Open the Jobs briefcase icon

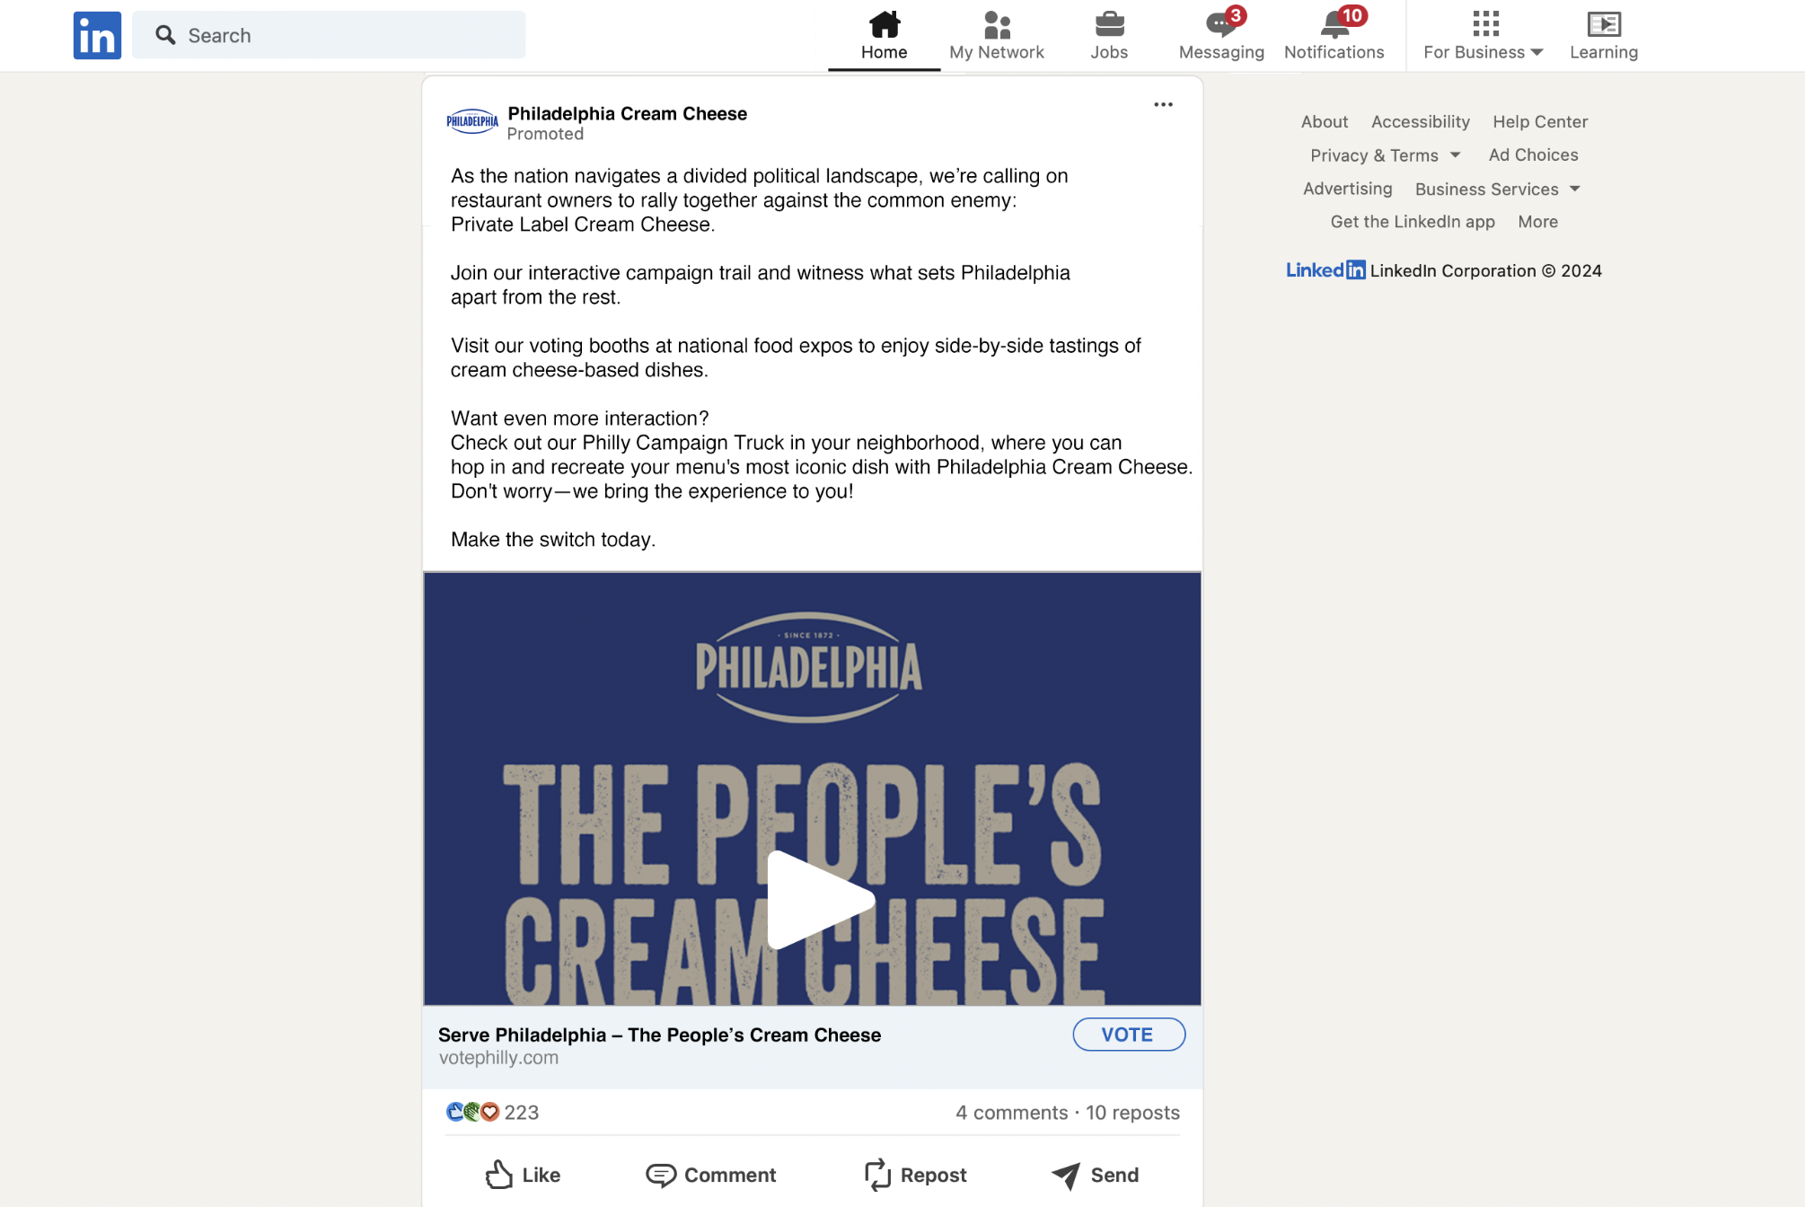pyautogui.click(x=1109, y=23)
